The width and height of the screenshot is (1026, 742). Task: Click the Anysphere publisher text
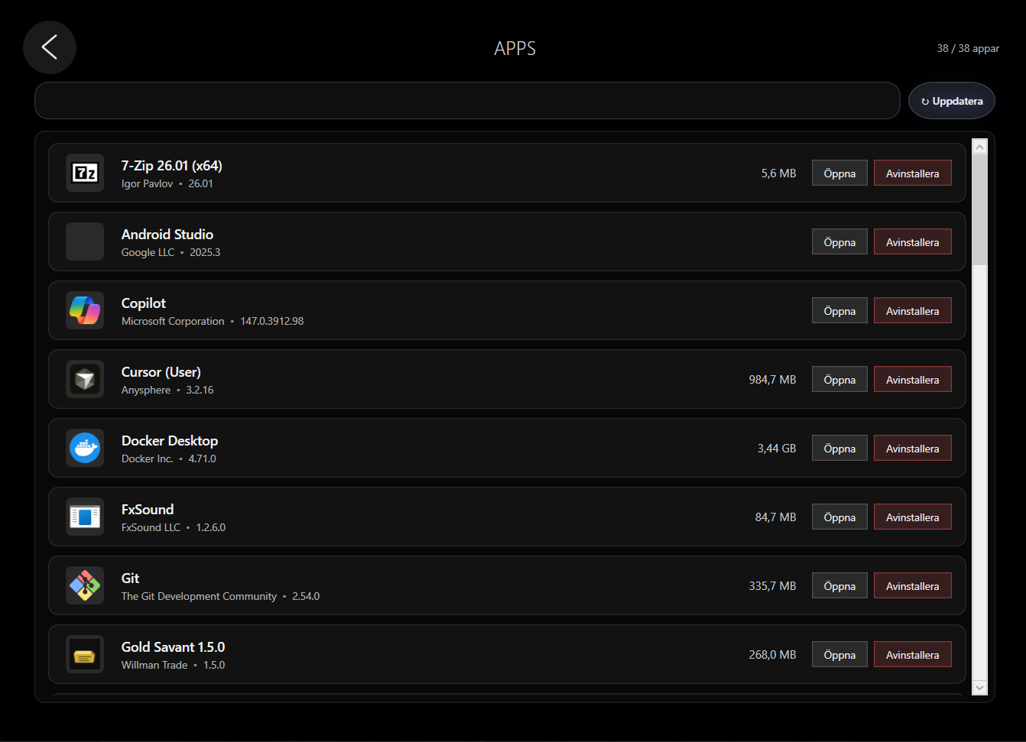(145, 390)
